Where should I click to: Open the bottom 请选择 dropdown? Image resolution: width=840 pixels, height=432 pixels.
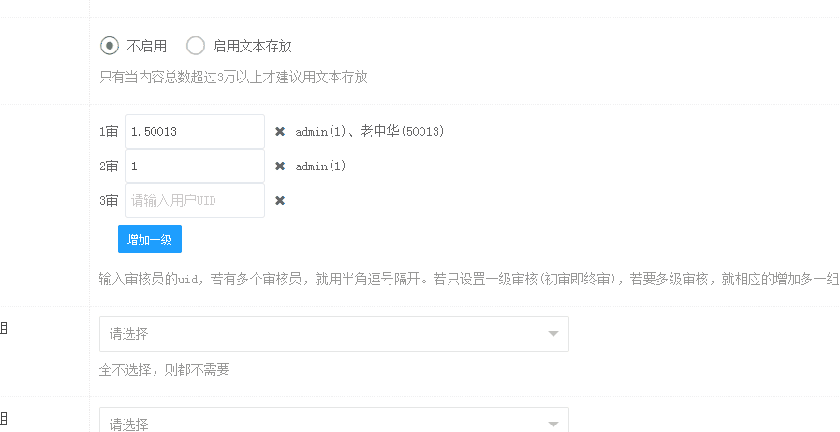point(318,423)
